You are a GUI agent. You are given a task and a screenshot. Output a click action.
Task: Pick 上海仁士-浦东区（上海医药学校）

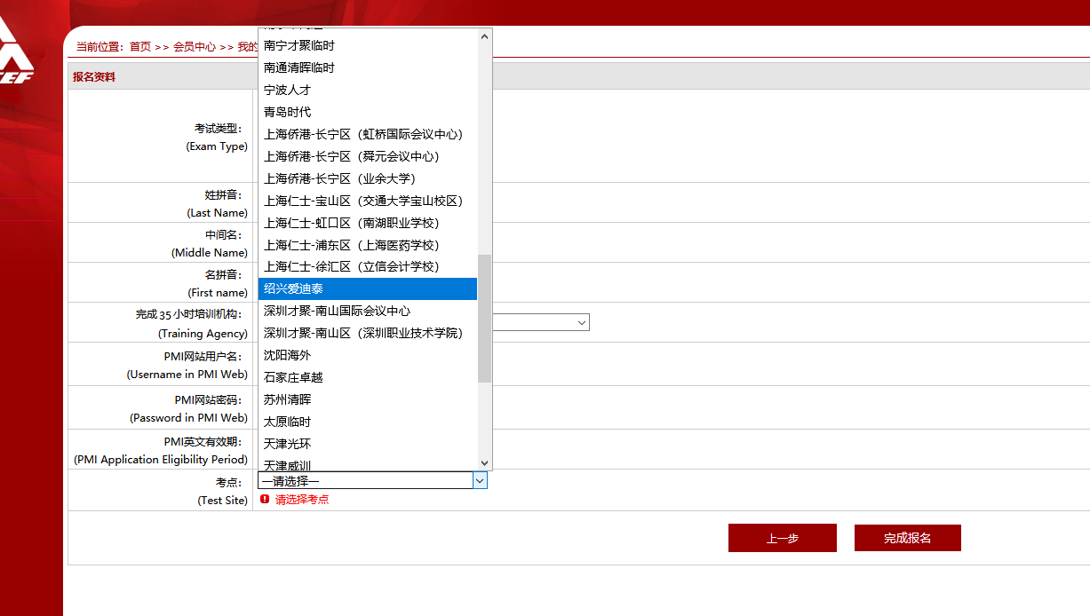(x=367, y=245)
